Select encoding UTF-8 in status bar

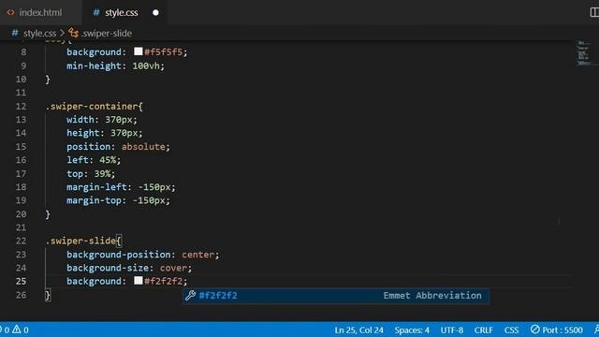(x=451, y=330)
